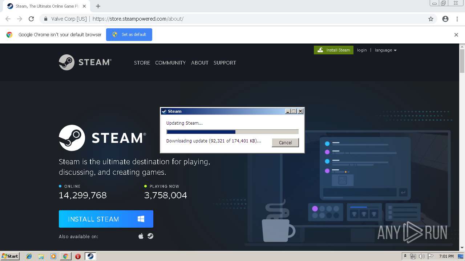Open Windows Explorer folder in taskbar
The height and width of the screenshot is (261, 465).
coord(41,256)
